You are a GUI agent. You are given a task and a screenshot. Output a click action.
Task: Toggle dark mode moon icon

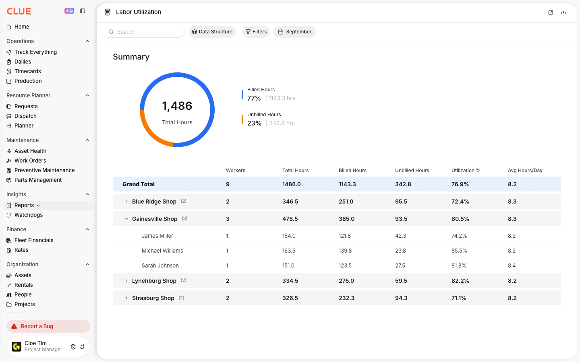[x=73, y=347]
